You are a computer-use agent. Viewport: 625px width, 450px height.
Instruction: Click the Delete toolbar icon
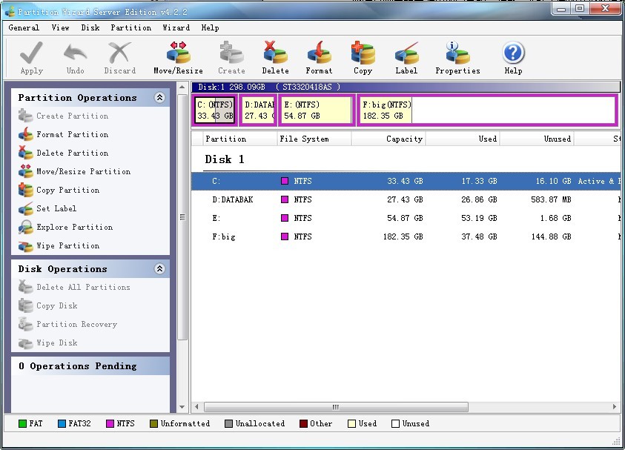[275, 53]
